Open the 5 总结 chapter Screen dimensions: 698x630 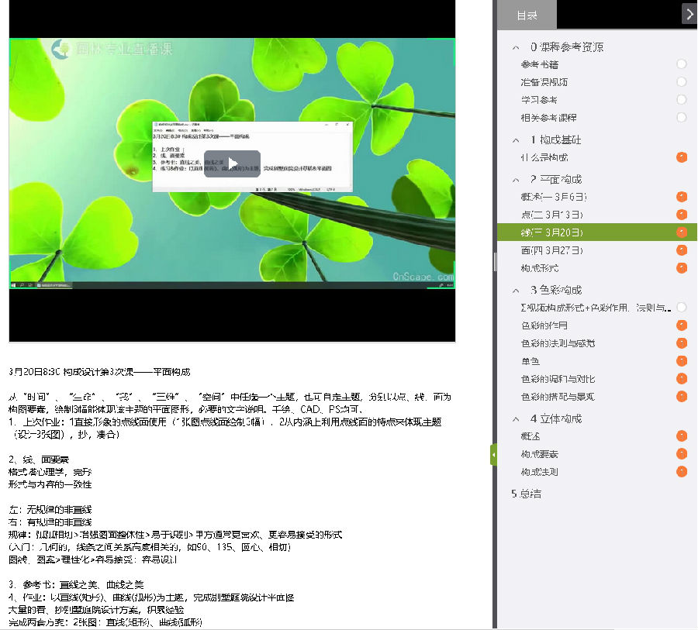pyautogui.click(x=526, y=494)
